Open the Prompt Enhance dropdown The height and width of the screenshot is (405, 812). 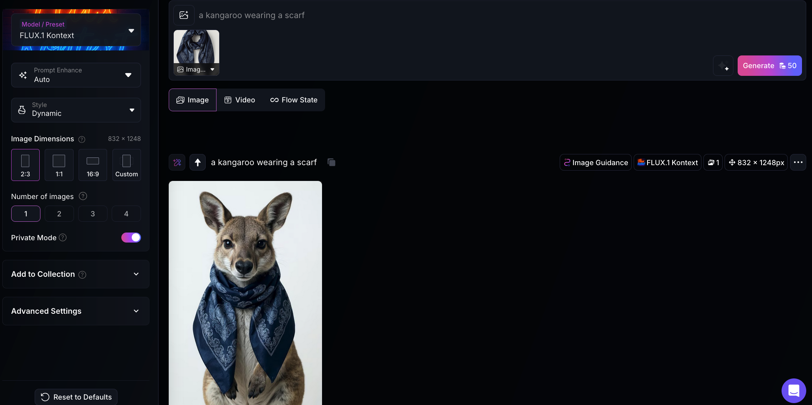[x=76, y=75]
